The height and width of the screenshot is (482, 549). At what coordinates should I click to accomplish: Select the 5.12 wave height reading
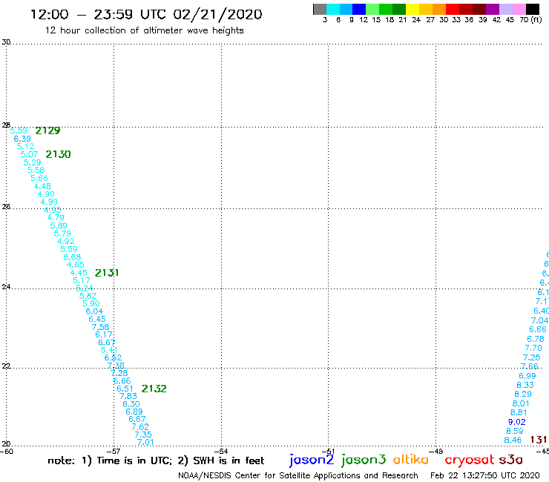tap(25, 146)
